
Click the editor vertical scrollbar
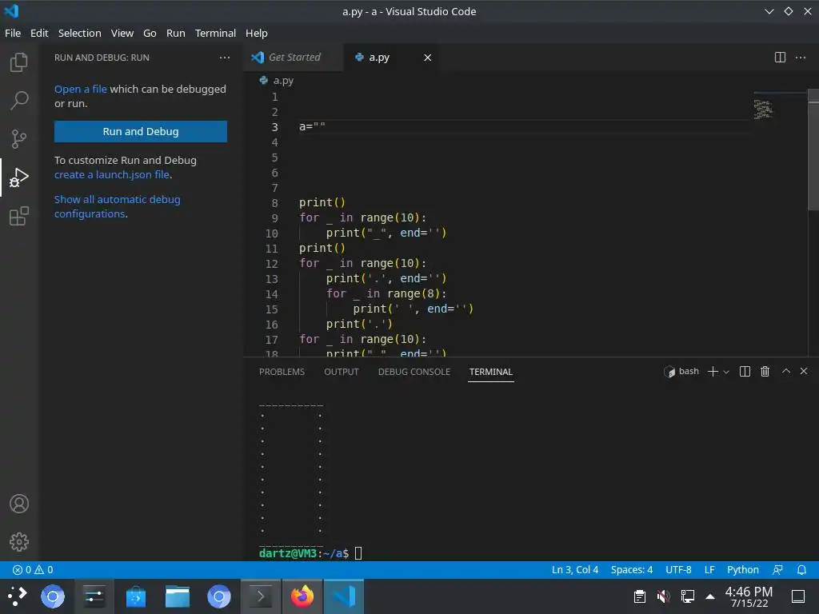pos(813,150)
